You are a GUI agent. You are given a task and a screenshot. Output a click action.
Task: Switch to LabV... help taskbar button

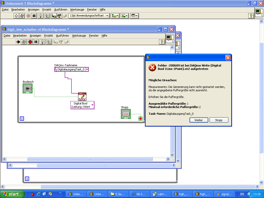click(161, 194)
